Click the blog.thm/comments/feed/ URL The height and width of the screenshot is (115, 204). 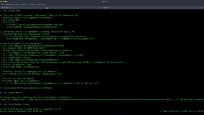tap(22, 39)
